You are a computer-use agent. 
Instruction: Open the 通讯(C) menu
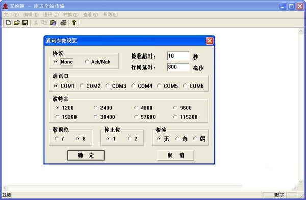click(x=50, y=15)
